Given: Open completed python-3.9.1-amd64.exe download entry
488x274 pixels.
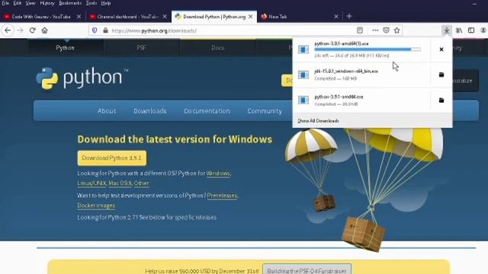Looking at the screenshot, I should pyautogui.click(x=361, y=100).
